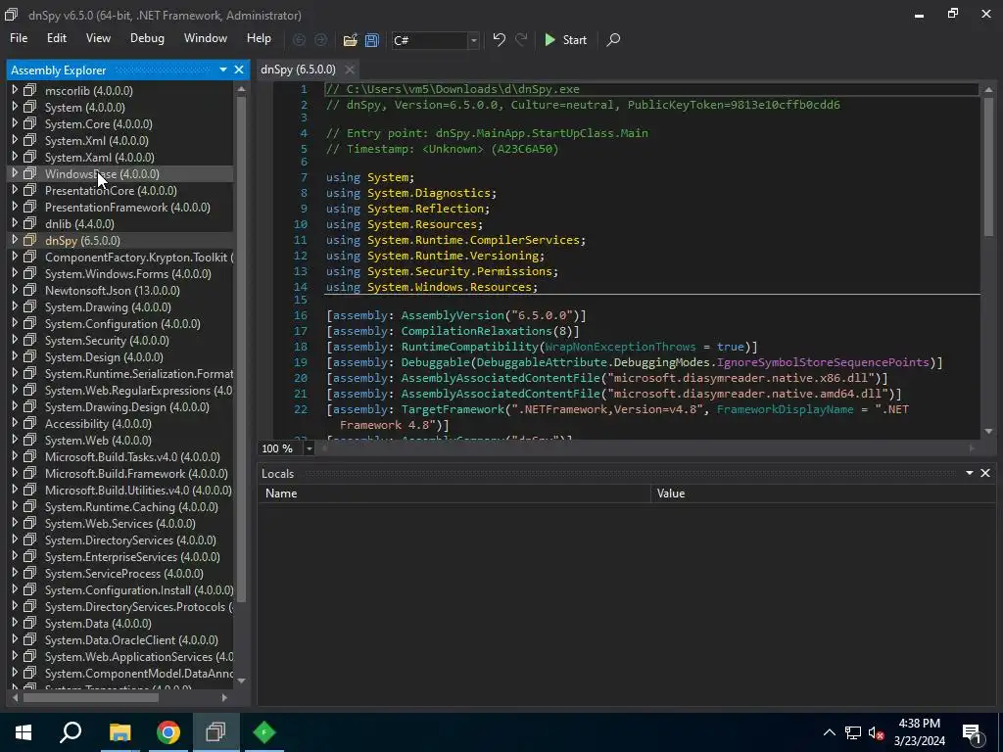Click AssemblyVersion attribute on line 16
This screenshot has width=1003, height=752.
click(x=453, y=315)
